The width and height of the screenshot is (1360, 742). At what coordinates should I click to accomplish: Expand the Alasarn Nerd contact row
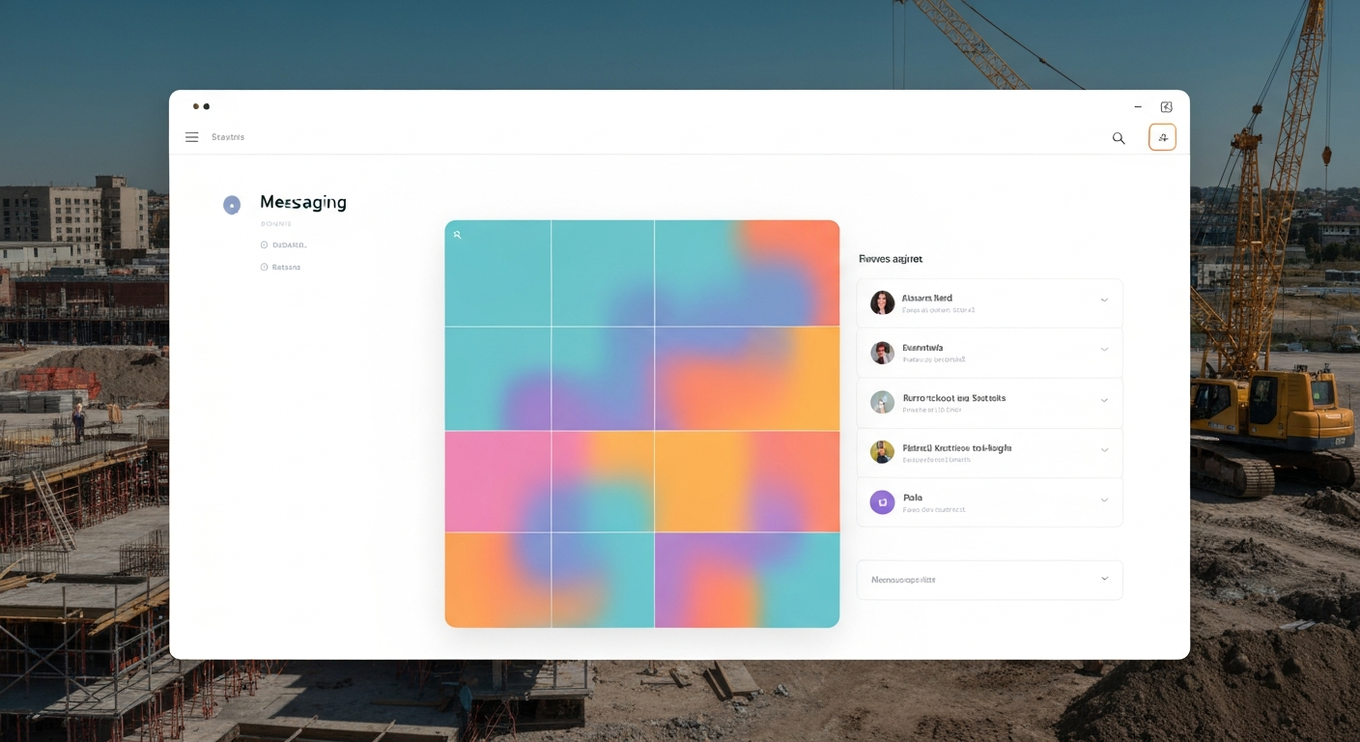[1104, 300]
